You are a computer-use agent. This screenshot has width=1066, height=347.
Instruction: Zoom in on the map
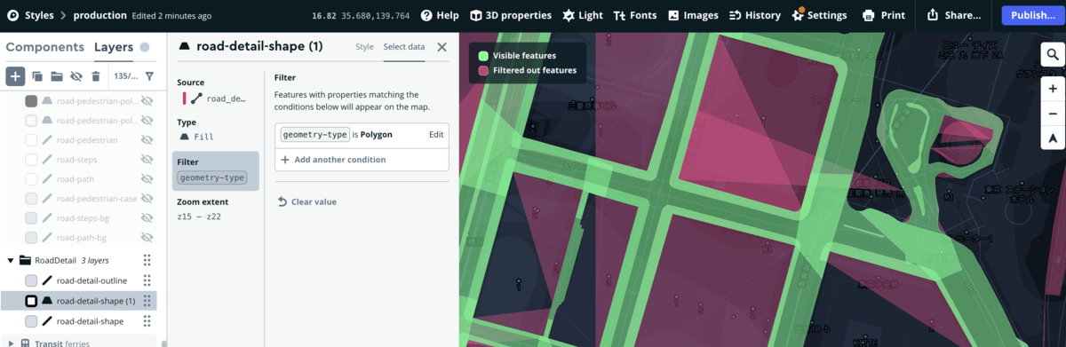[x=1052, y=90]
